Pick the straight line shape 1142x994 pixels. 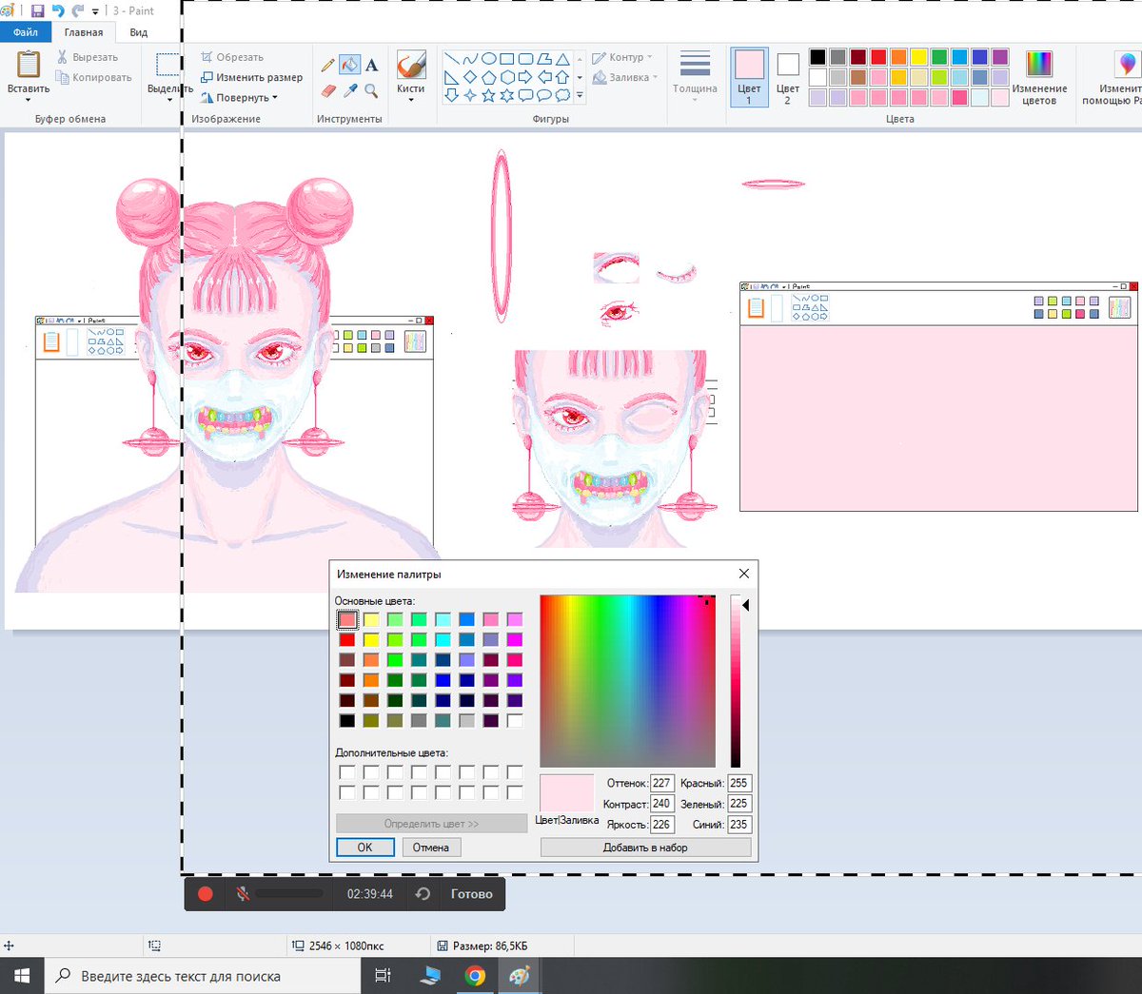(x=451, y=59)
